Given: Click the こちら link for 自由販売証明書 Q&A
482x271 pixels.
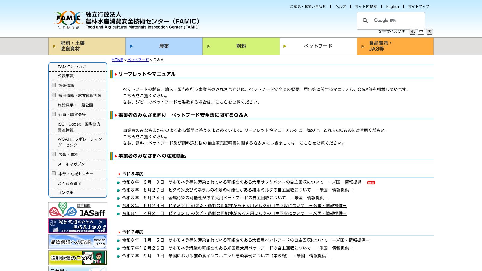Looking at the screenshot, I should 306,143.
